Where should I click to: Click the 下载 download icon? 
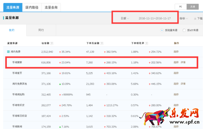195,19
